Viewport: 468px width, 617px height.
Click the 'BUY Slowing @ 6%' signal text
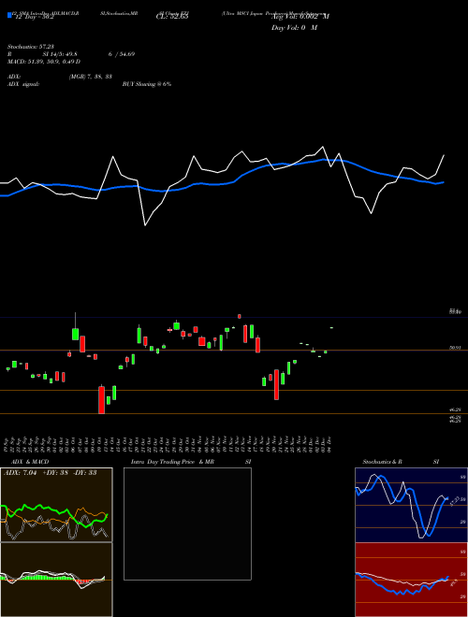pyautogui.click(x=147, y=84)
